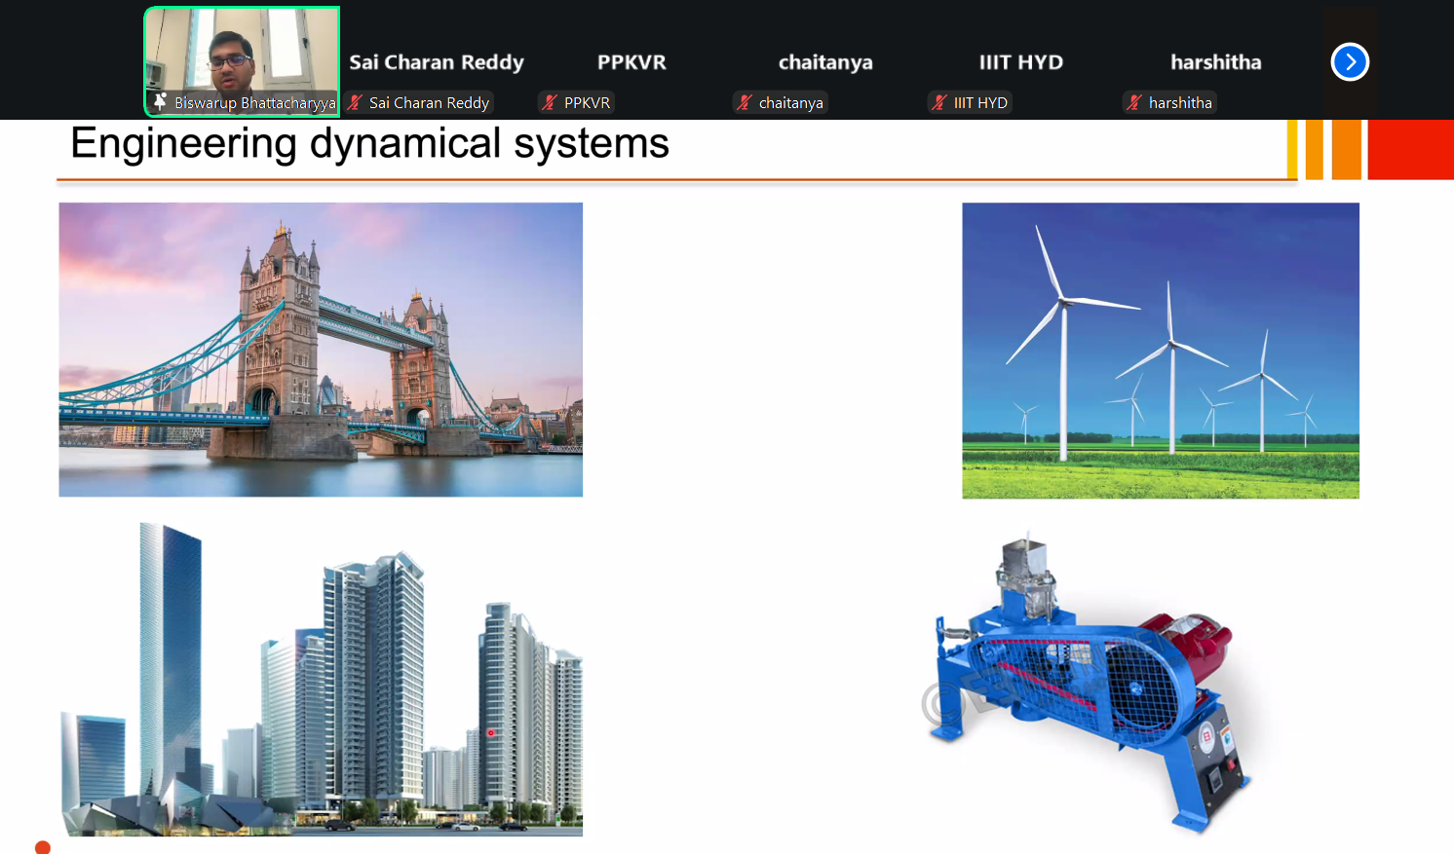Click the next participants arrow button

(1350, 62)
